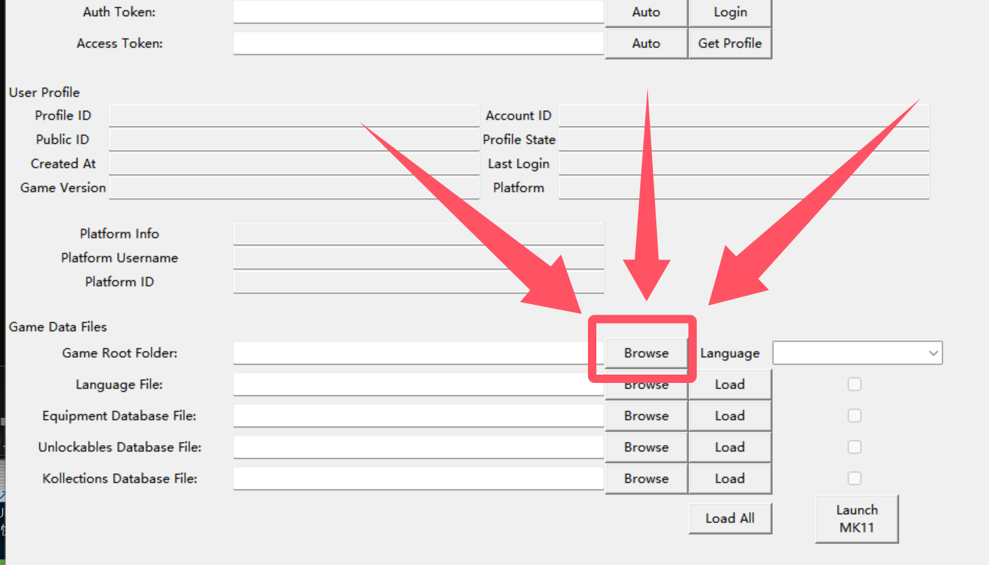
Task: Load the Equipment Database File
Action: tap(730, 416)
